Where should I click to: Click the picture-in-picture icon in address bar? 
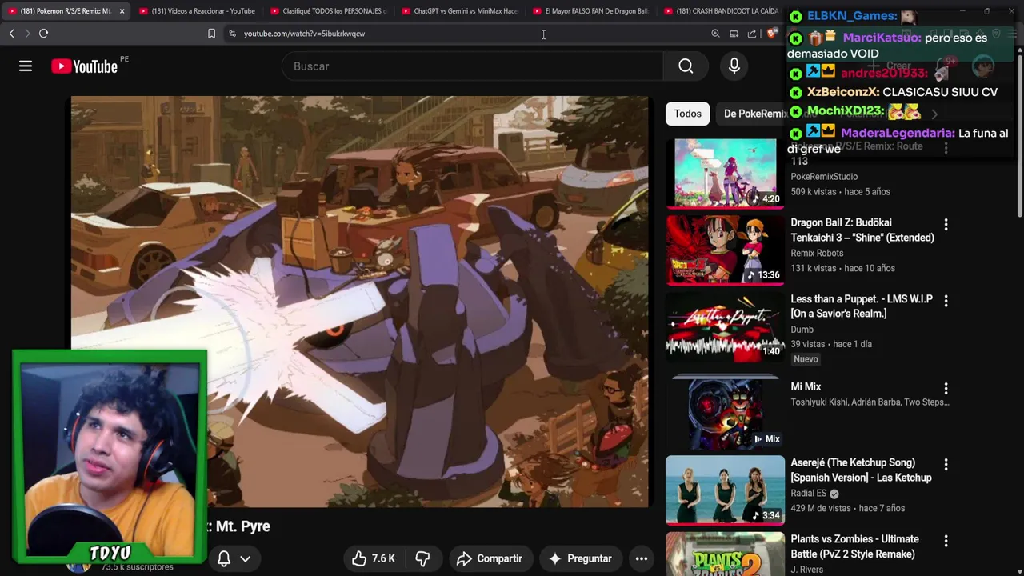pos(734,34)
